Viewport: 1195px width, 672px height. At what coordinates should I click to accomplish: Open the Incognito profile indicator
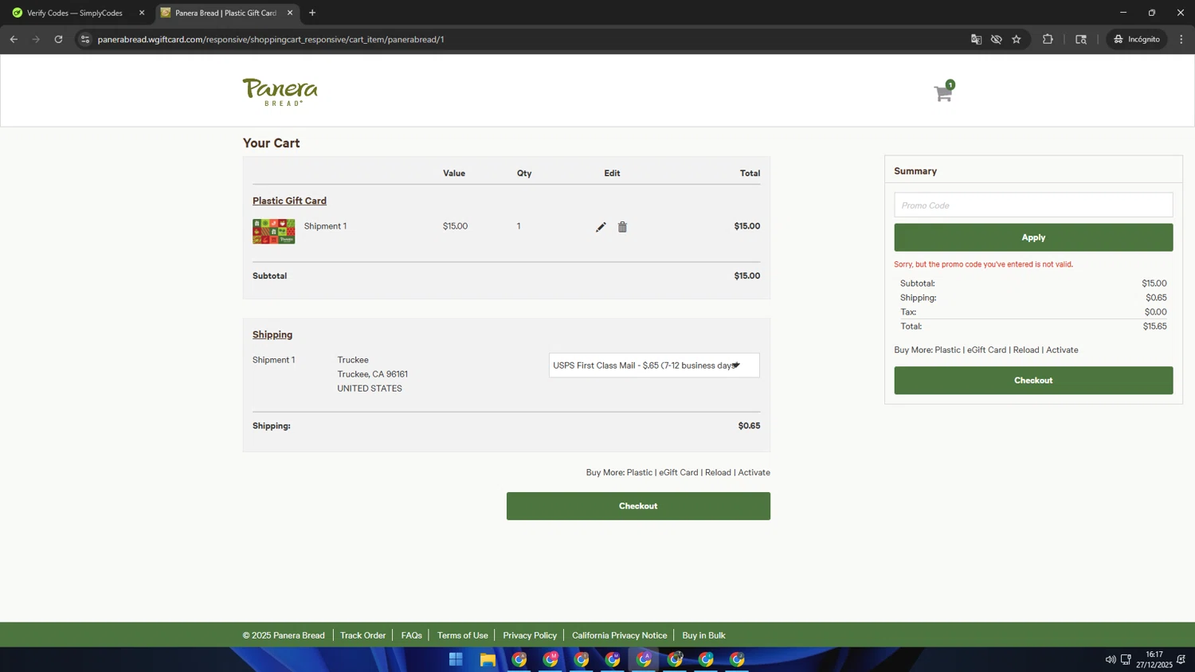[x=1137, y=39]
